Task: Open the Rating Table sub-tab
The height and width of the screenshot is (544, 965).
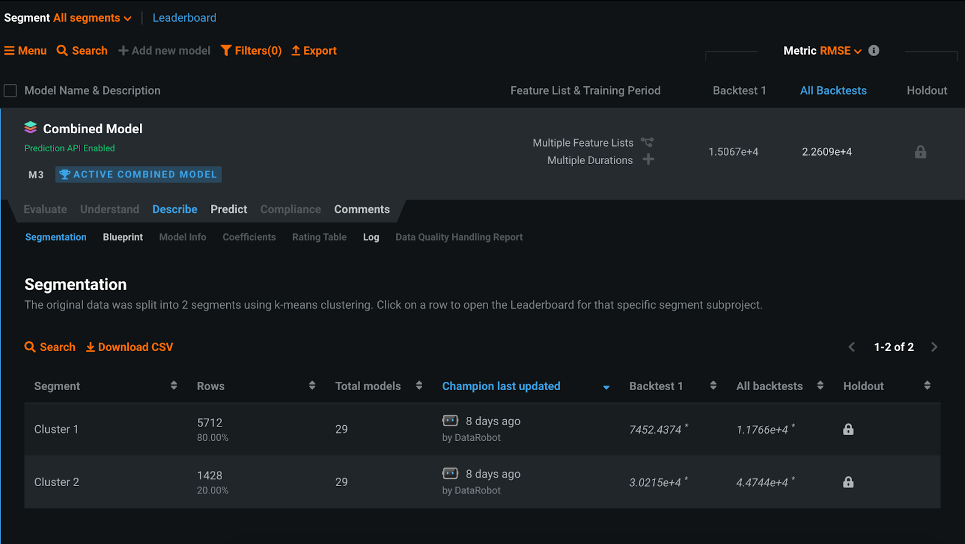Action: (320, 237)
